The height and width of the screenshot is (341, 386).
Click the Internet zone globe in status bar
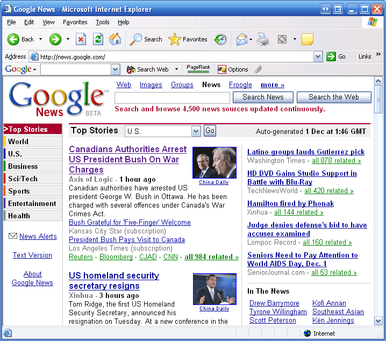click(x=307, y=333)
